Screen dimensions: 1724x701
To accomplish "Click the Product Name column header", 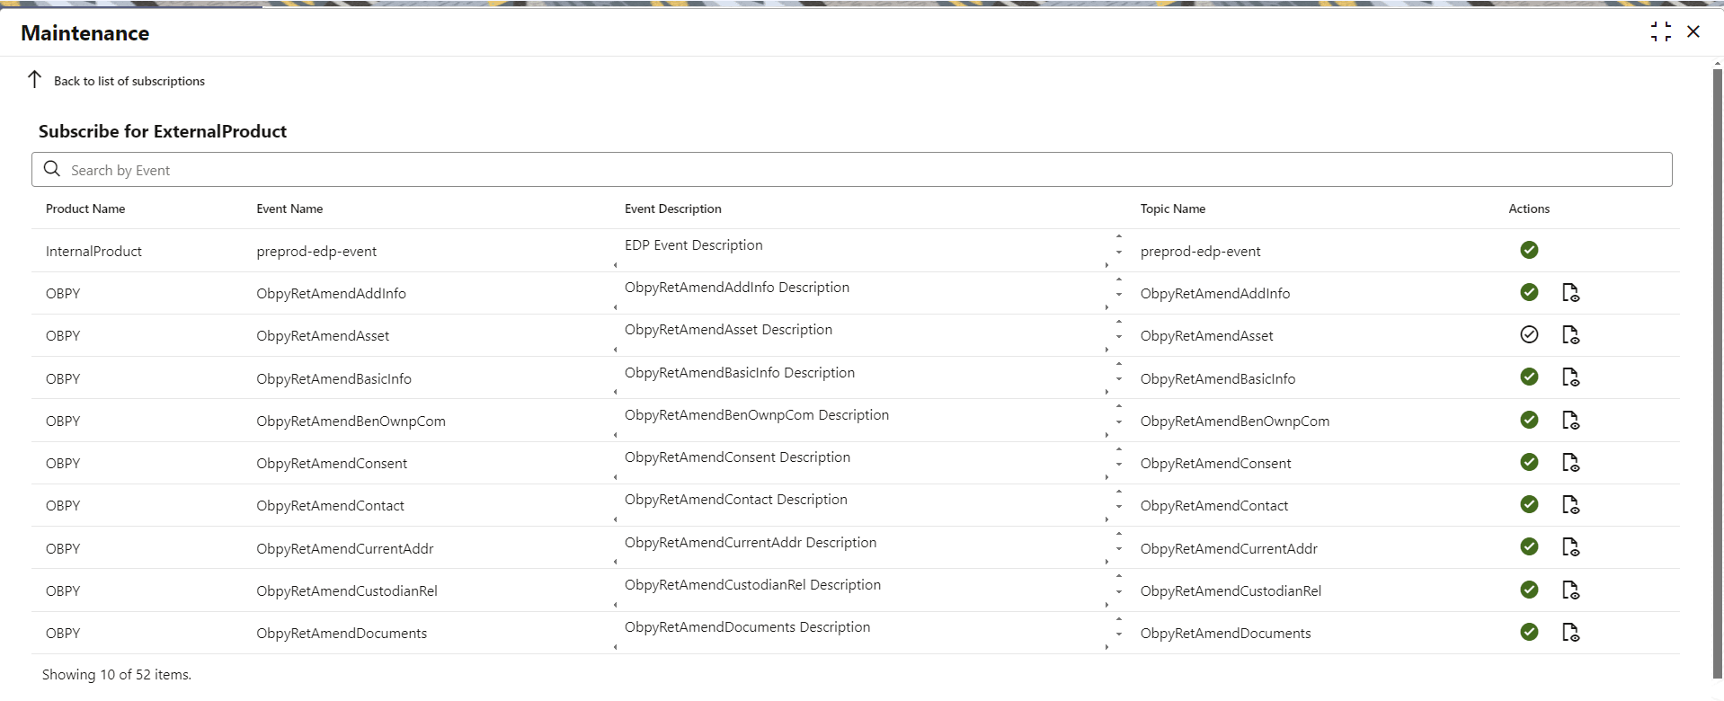I will coord(85,209).
